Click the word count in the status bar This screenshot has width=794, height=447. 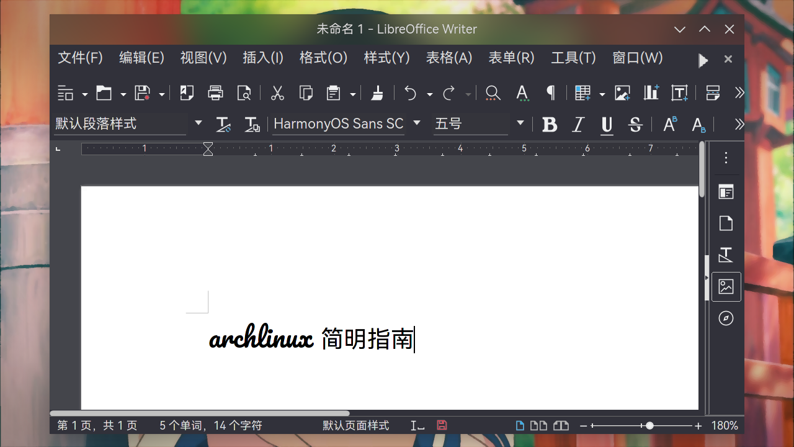(211, 425)
